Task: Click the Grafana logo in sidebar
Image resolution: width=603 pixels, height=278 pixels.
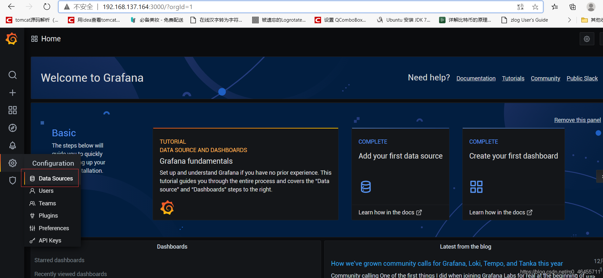Action: pos(12,39)
